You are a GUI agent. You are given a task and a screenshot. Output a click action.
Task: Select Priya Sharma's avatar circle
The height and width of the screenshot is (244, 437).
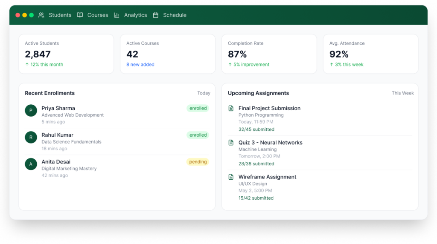[x=31, y=111]
